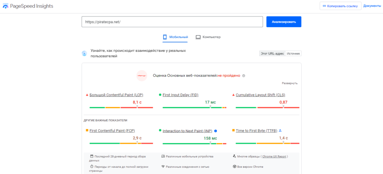The width and height of the screenshot is (383, 174).
Task: Select Этот URL-адрес toggle option
Action: tap(272, 54)
